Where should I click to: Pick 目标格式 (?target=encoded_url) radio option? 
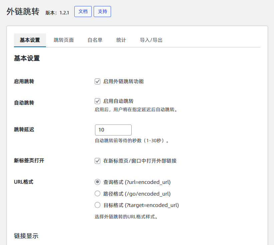pyautogui.click(x=98, y=205)
